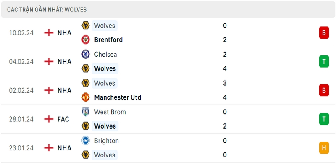The height and width of the screenshot is (168, 336).
Task: Click red B result badge for Brentford match
Action: [324, 33]
